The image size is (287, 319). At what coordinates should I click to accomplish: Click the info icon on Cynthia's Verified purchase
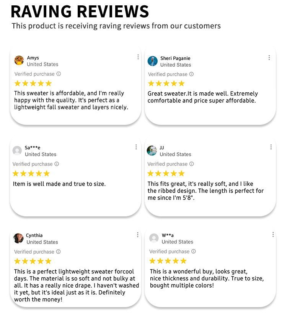(58, 252)
